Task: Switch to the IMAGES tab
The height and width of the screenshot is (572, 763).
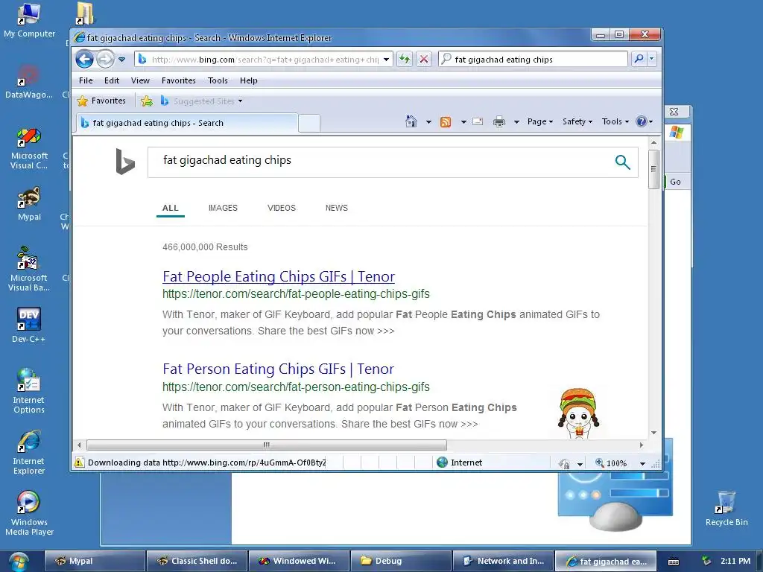Action: [223, 209]
